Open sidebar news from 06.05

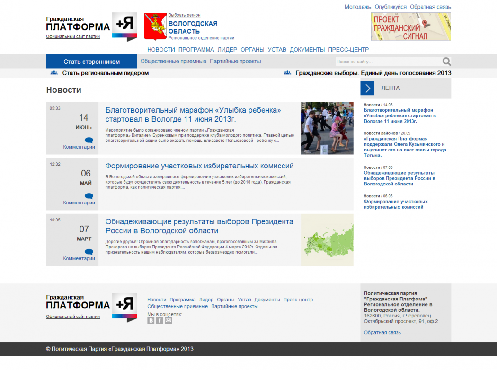pos(396,204)
